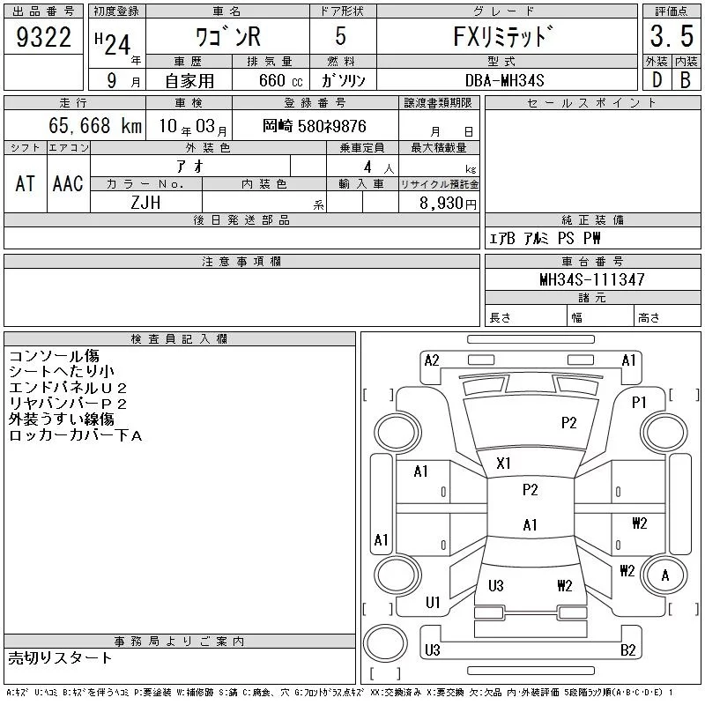The width and height of the screenshot is (705, 705).
Task: Select vehicle history 自家用
Action: [189, 81]
